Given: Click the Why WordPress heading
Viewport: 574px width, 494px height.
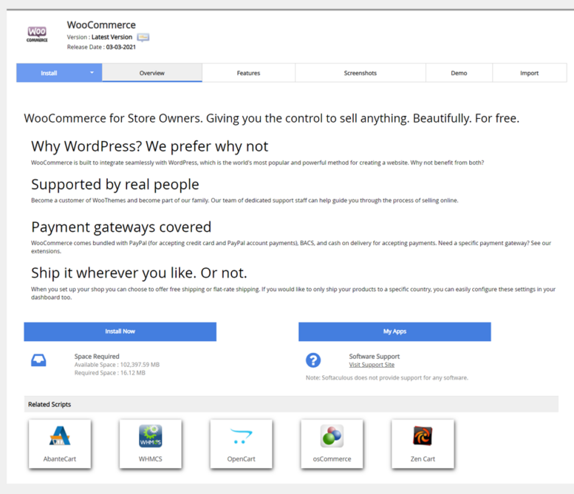Looking at the screenshot, I should tap(150, 146).
